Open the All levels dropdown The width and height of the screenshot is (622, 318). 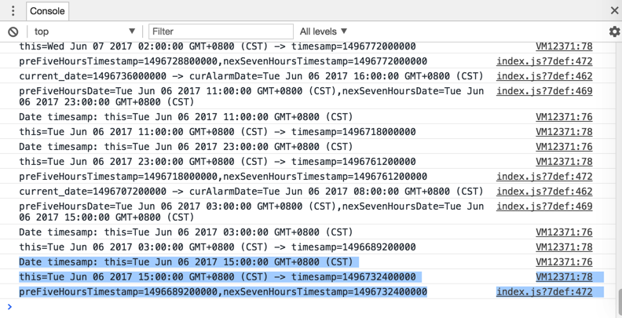[324, 31]
